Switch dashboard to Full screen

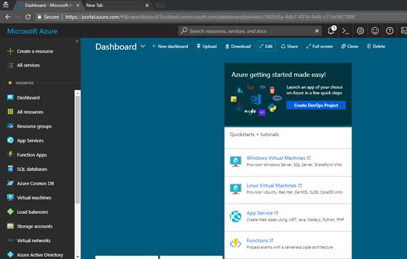[x=320, y=47]
